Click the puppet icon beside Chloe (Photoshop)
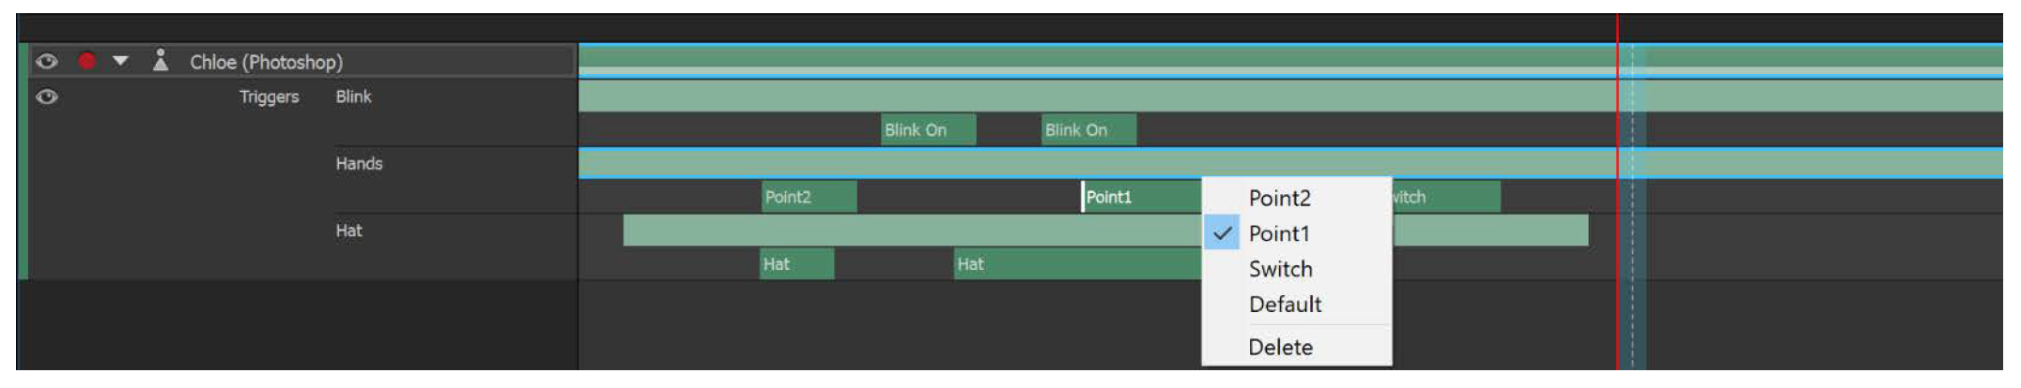The width and height of the screenshot is (2021, 388). pyautogui.click(x=161, y=61)
